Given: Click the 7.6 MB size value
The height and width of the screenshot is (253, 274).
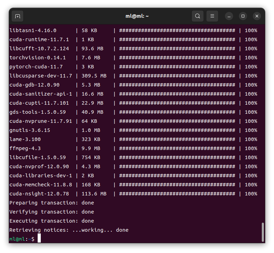Looking at the screenshot, I should [91, 58].
